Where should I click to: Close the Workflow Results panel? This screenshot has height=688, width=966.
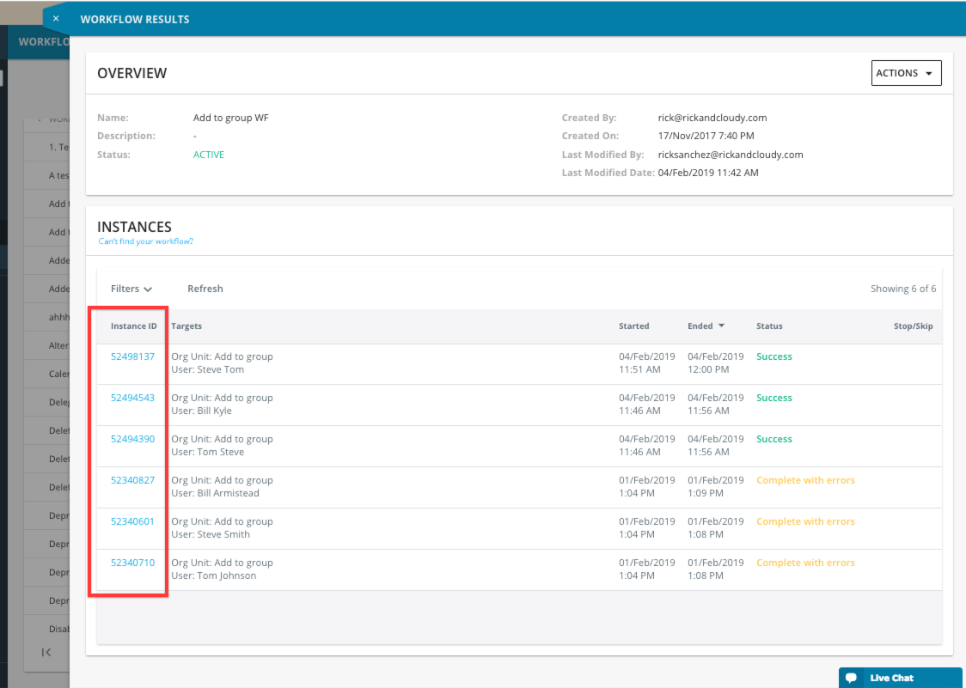[x=56, y=18]
